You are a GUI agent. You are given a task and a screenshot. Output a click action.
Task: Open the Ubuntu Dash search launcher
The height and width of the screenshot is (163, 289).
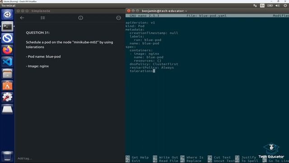click(7, 14)
